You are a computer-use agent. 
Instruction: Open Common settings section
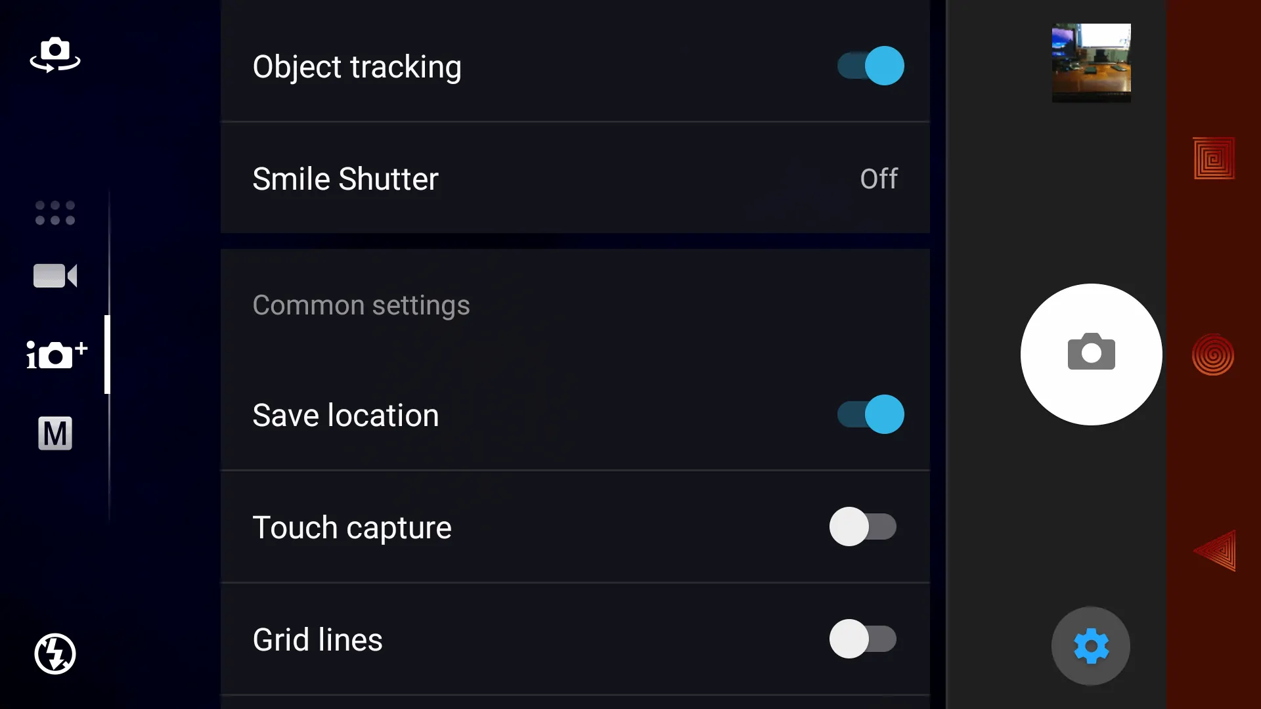pyautogui.click(x=361, y=305)
